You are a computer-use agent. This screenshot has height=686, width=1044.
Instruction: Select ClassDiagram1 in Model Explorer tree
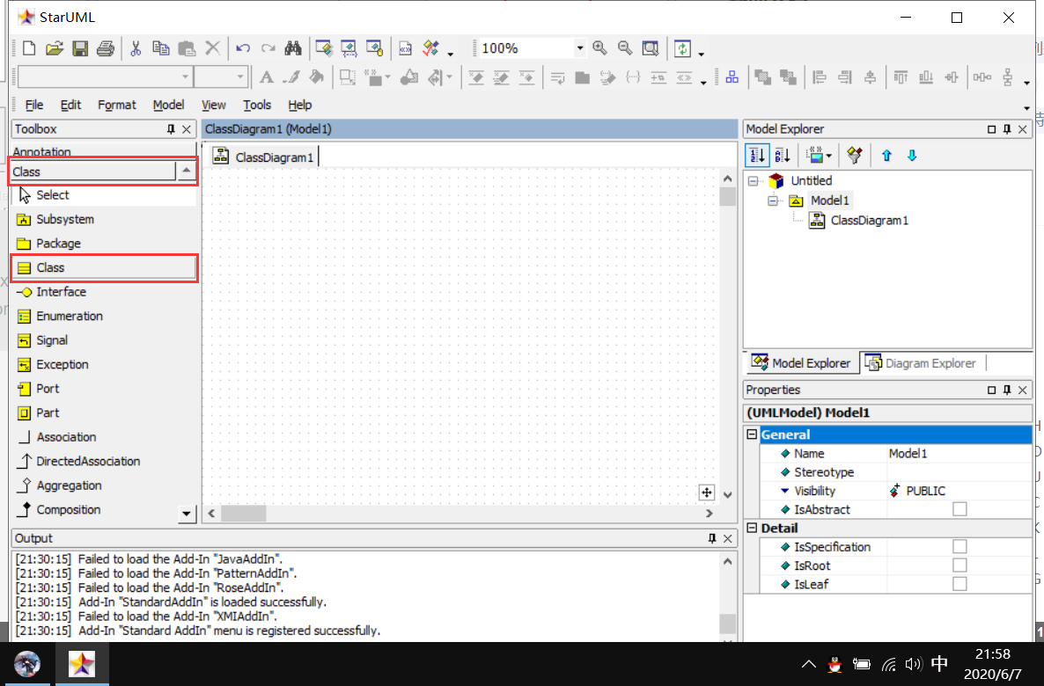coord(869,221)
